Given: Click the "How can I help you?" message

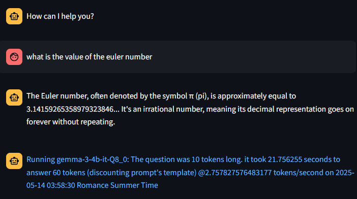Looking at the screenshot, I should 60,16.
